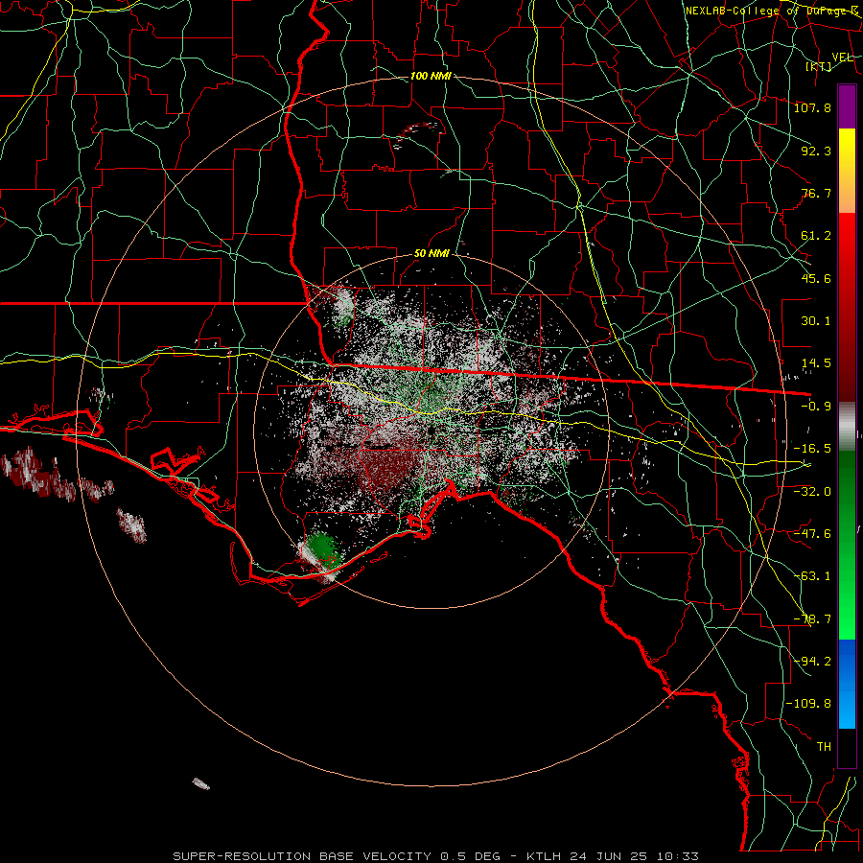Select the -78.7 scale value

point(812,619)
